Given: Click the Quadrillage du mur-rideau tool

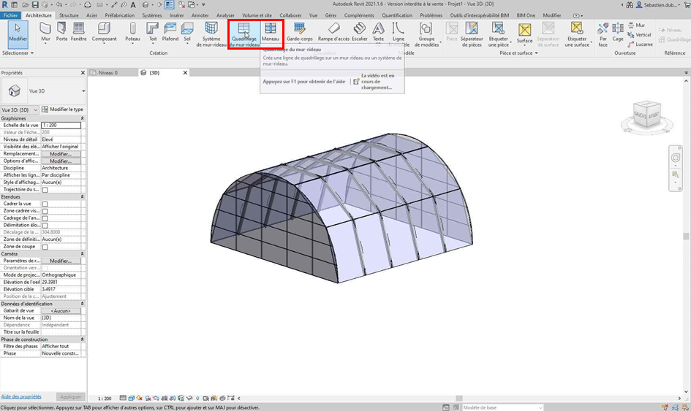Looking at the screenshot, I should point(243,32).
